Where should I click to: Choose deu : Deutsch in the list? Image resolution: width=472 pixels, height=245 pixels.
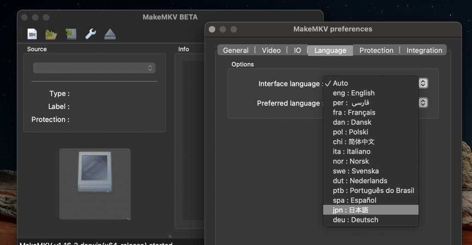tap(371, 220)
